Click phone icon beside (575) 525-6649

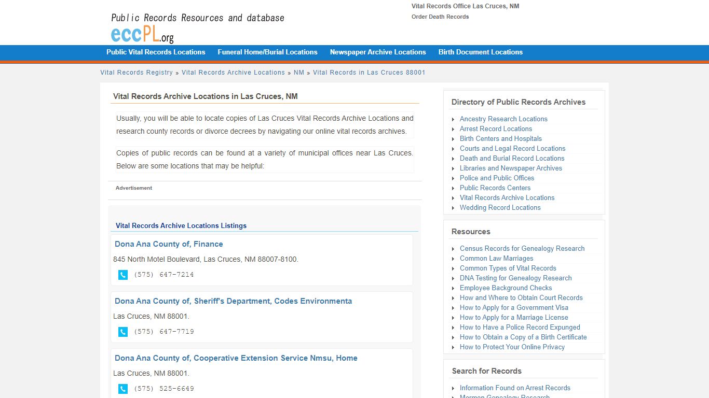point(123,389)
